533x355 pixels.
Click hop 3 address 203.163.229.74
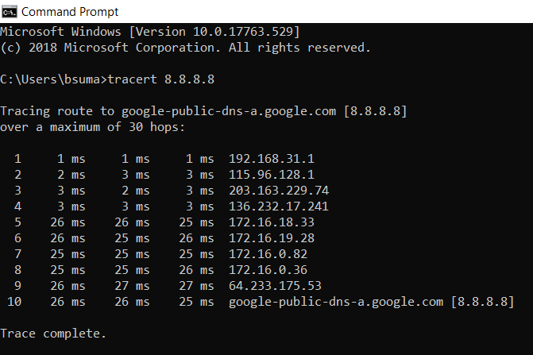point(279,191)
